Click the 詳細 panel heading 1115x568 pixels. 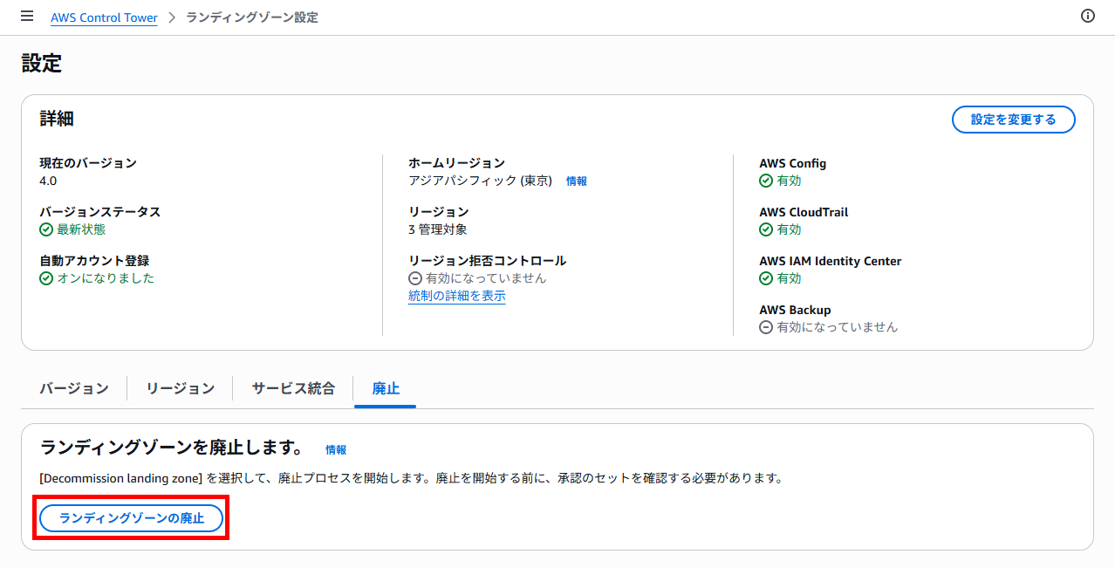(57, 119)
